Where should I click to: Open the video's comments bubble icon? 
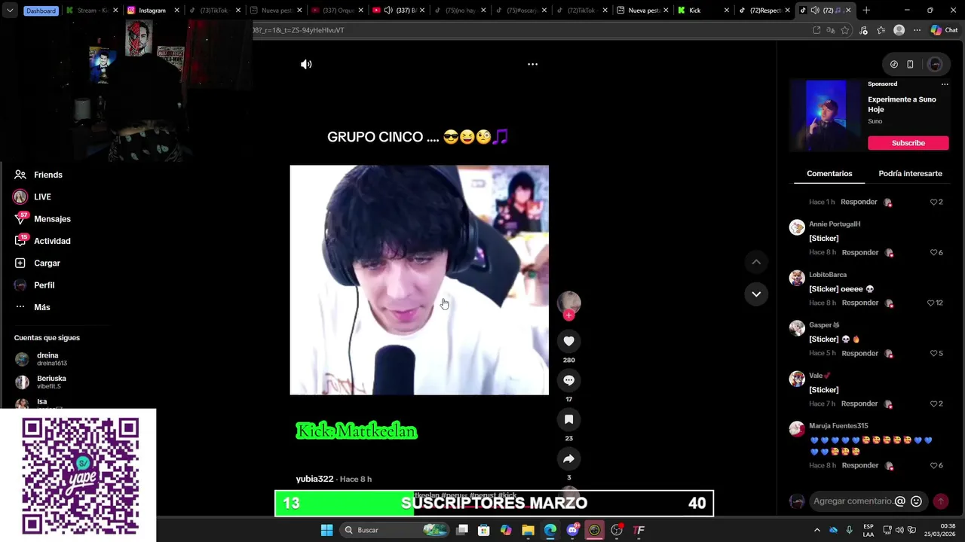(x=568, y=380)
